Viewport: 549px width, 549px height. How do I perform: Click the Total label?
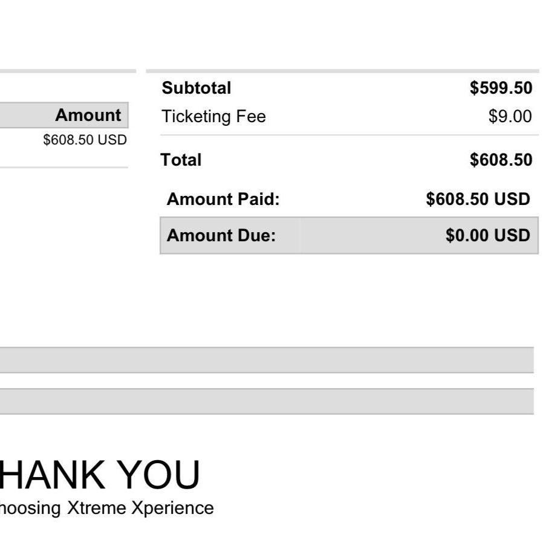(x=181, y=160)
